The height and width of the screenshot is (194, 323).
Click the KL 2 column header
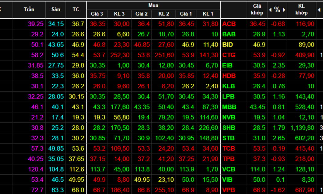[x=164, y=14]
